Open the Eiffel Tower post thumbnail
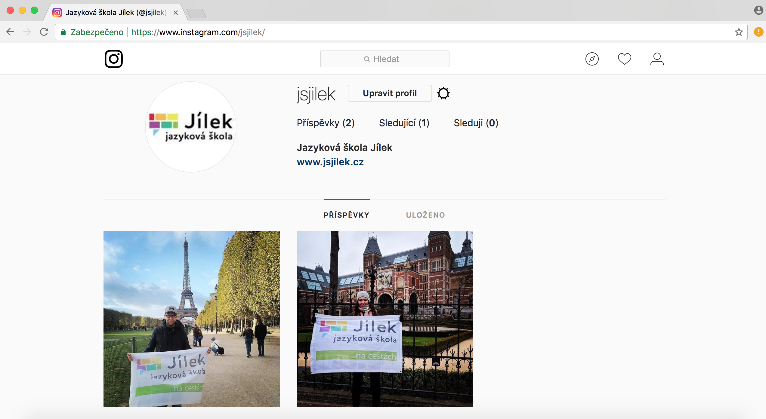This screenshot has width=766, height=419. coord(191,319)
